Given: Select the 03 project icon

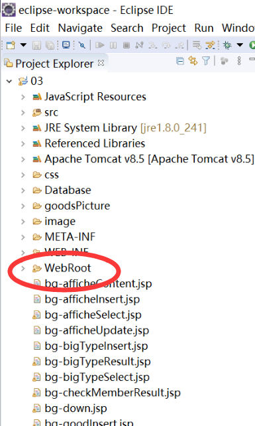Looking at the screenshot, I should pos(23,81).
